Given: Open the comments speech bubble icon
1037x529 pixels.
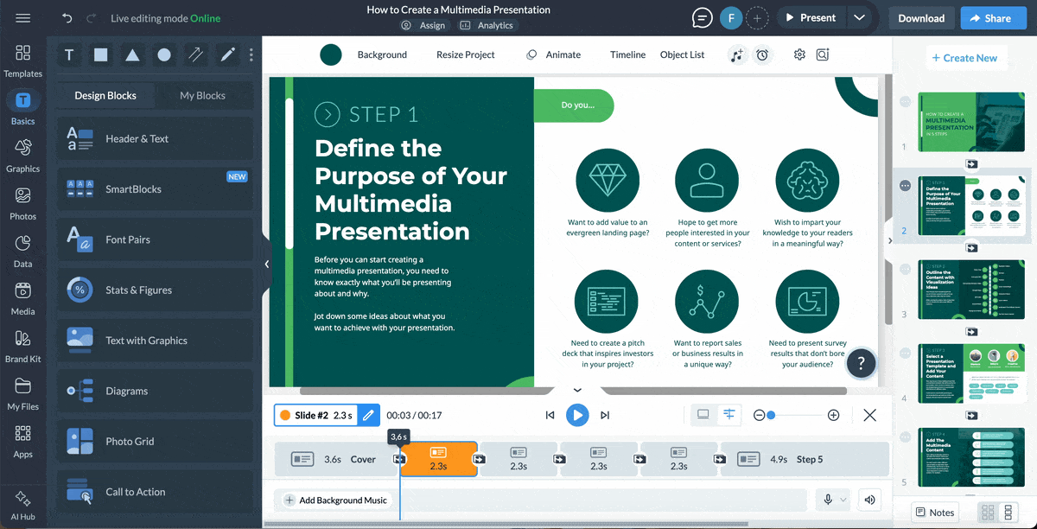Looking at the screenshot, I should pos(703,18).
